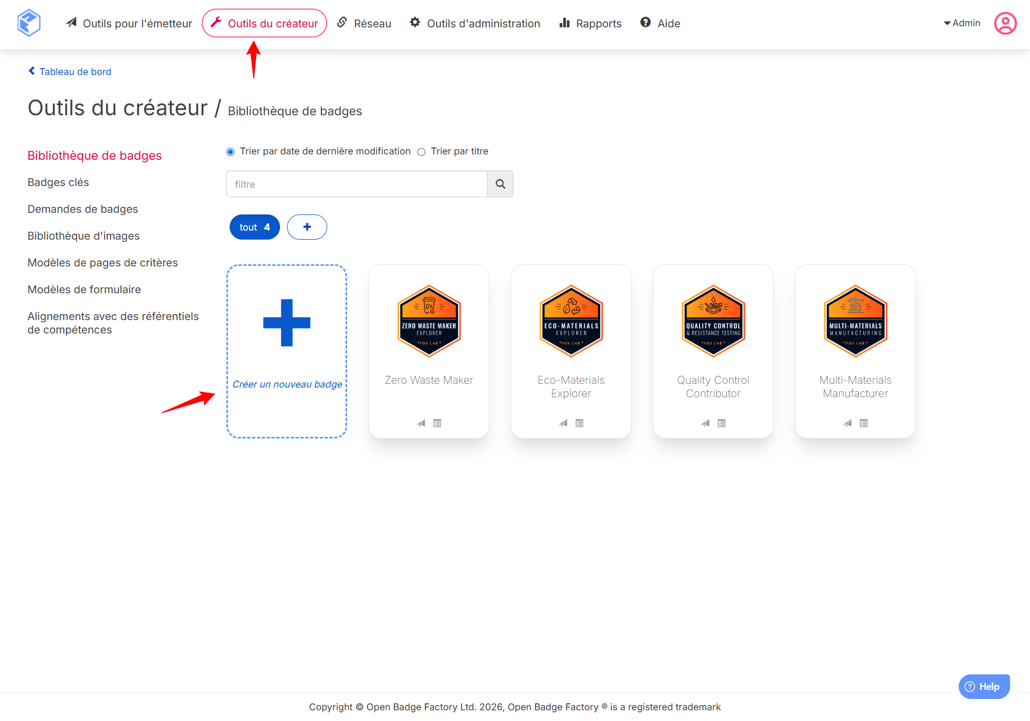Click the list icon on Multi-Materials Manufacturer card
Viewport: 1030px width, 721px height.
coord(864,423)
